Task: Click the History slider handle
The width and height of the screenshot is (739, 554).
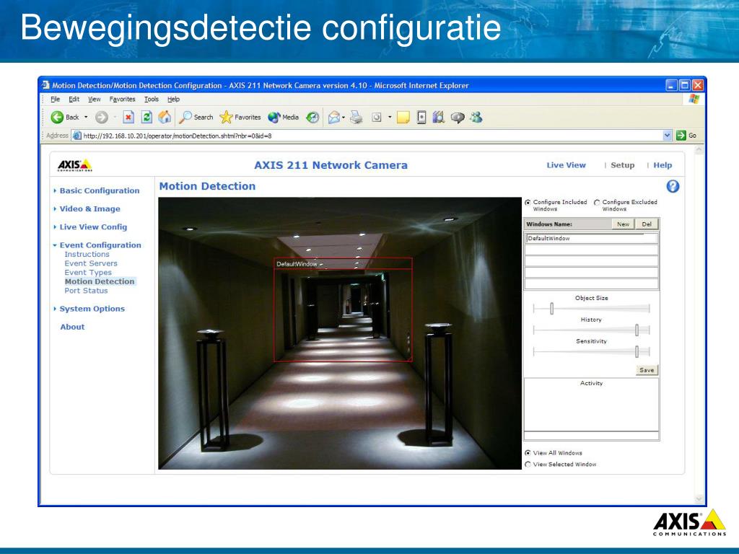Action: coord(637,330)
